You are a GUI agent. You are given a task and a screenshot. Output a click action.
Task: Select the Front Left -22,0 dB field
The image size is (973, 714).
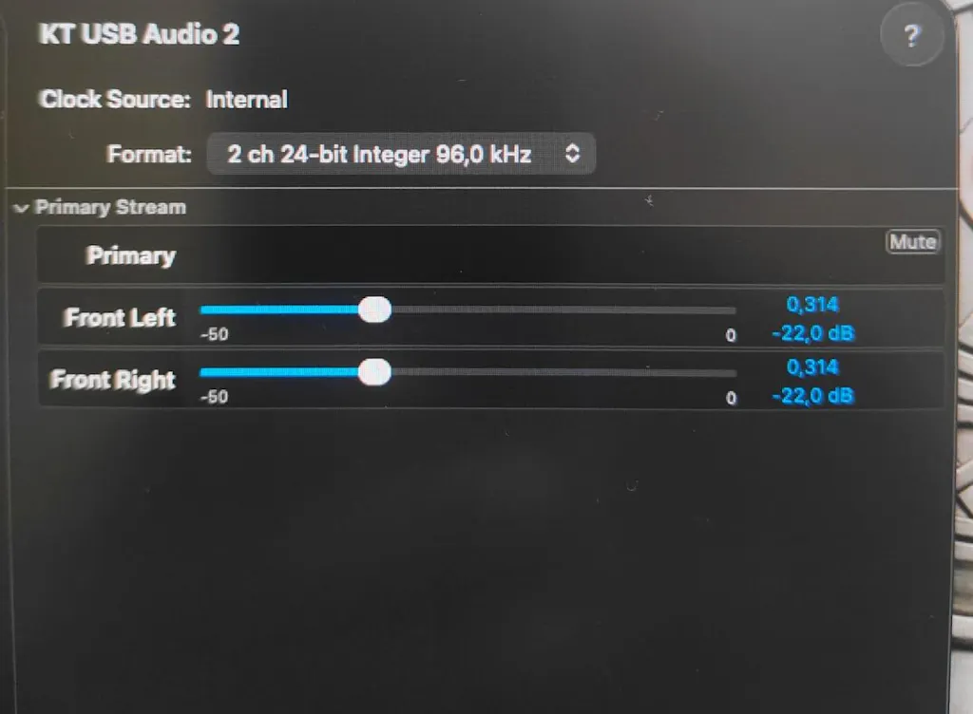coord(812,333)
